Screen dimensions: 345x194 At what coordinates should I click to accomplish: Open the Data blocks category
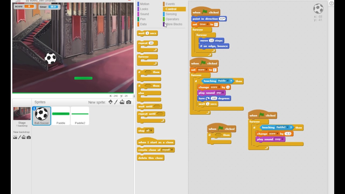click(143, 24)
